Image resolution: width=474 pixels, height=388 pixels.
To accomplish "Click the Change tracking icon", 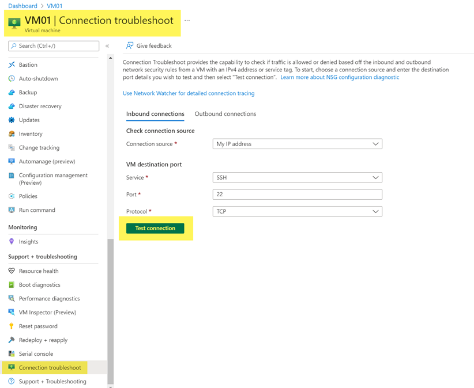I will (x=12, y=147).
